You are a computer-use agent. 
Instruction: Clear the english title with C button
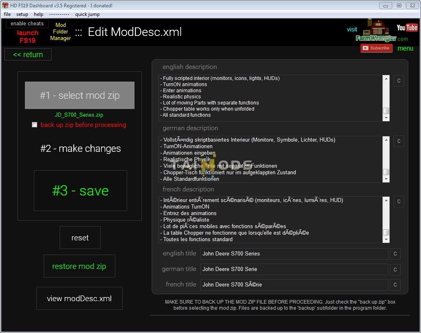[395, 254]
